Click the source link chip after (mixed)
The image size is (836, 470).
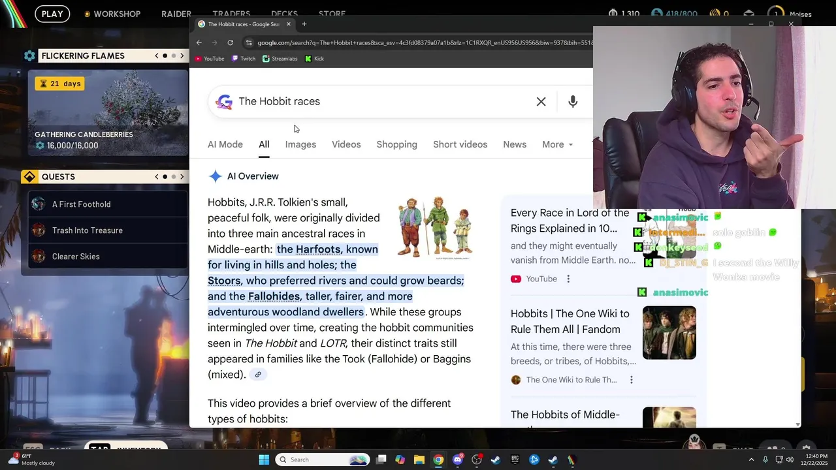pyautogui.click(x=258, y=375)
